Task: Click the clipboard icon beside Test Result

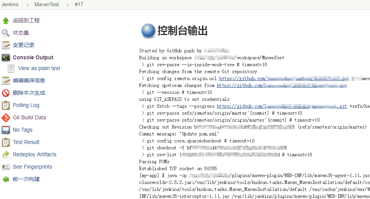Action: point(6,142)
